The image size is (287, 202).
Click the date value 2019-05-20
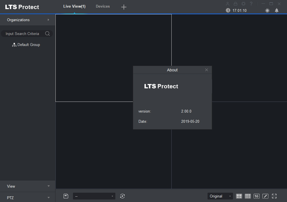(x=190, y=122)
